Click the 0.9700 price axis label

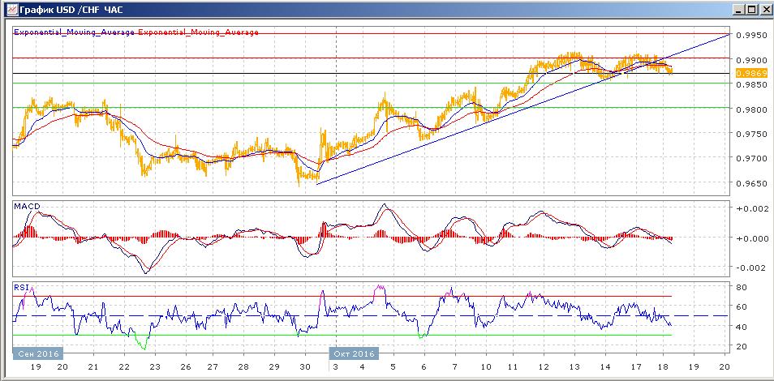point(751,158)
